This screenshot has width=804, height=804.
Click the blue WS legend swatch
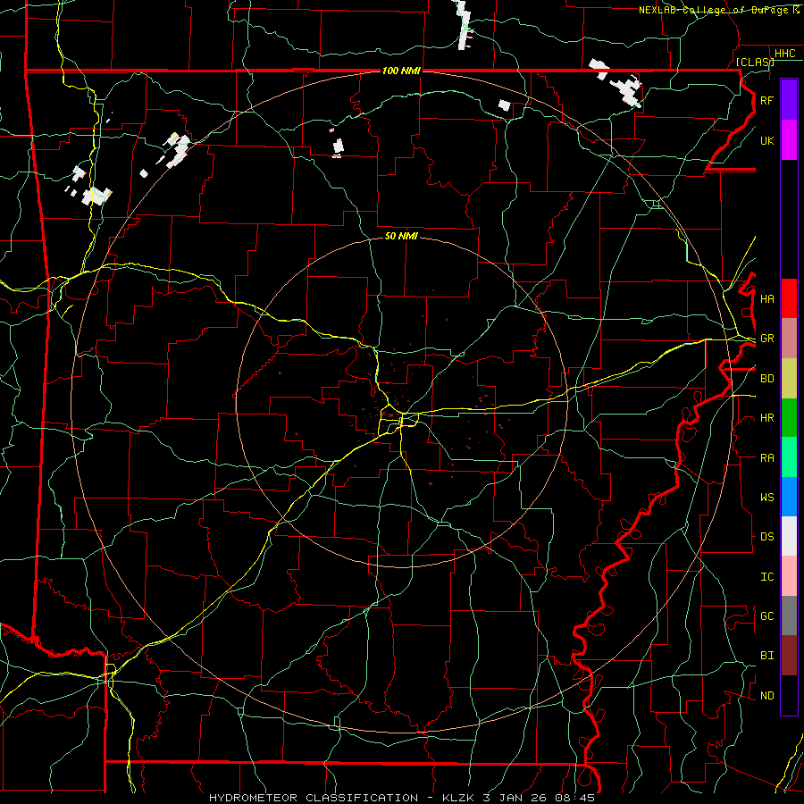(x=789, y=497)
